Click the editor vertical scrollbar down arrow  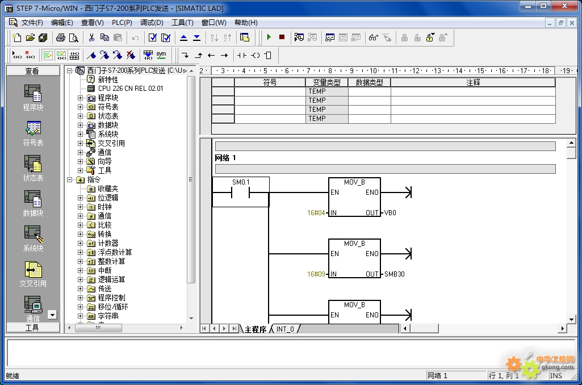click(x=571, y=319)
